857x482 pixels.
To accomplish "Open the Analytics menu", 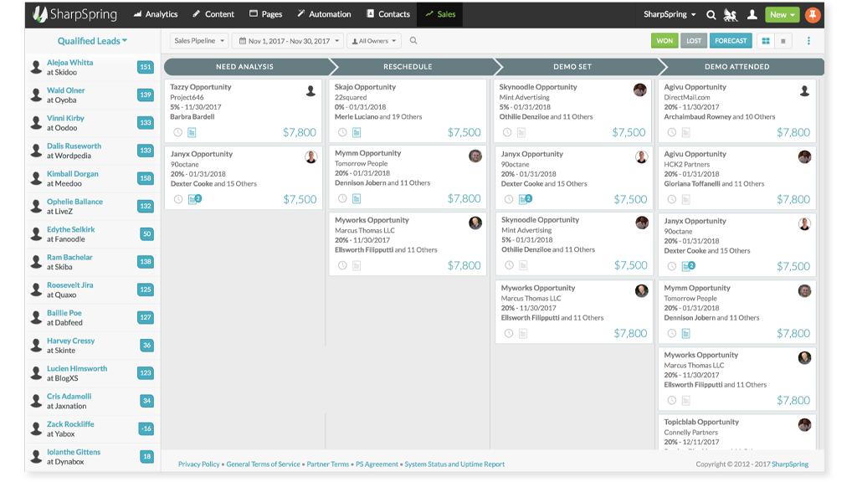I will click(155, 14).
